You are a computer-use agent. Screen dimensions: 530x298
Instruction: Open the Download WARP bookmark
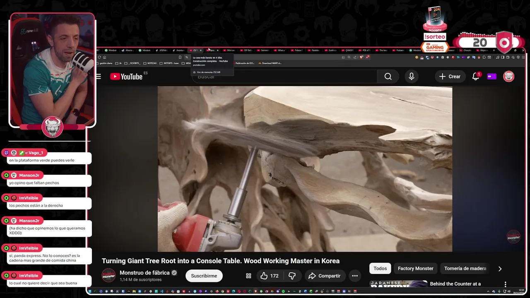point(270,63)
